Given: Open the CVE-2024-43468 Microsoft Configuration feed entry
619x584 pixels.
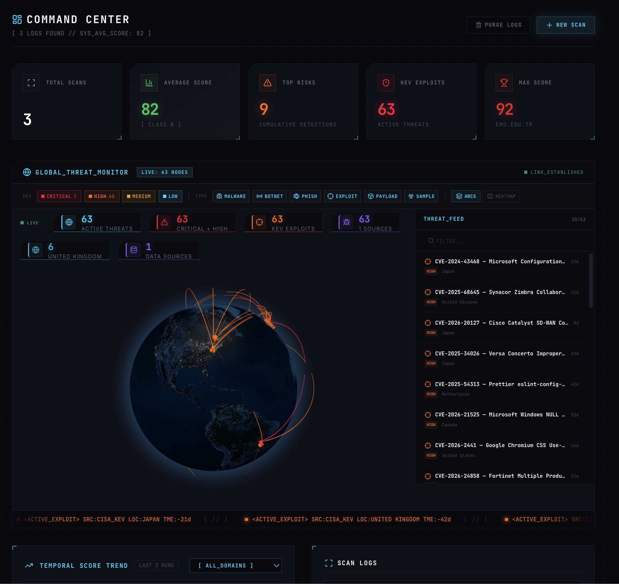Looking at the screenshot, I should click(501, 266).
